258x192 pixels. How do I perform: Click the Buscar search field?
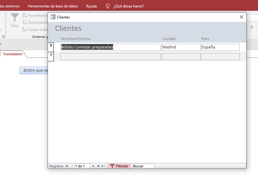coord(142,166)
